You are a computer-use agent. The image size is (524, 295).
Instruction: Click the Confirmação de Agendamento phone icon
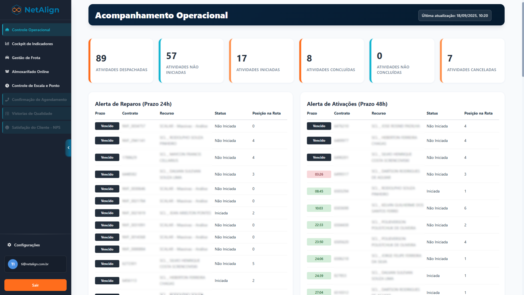(7, 99)
